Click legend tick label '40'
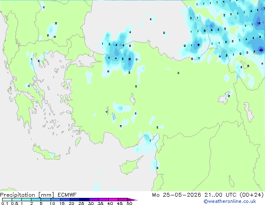 (110, 203)
